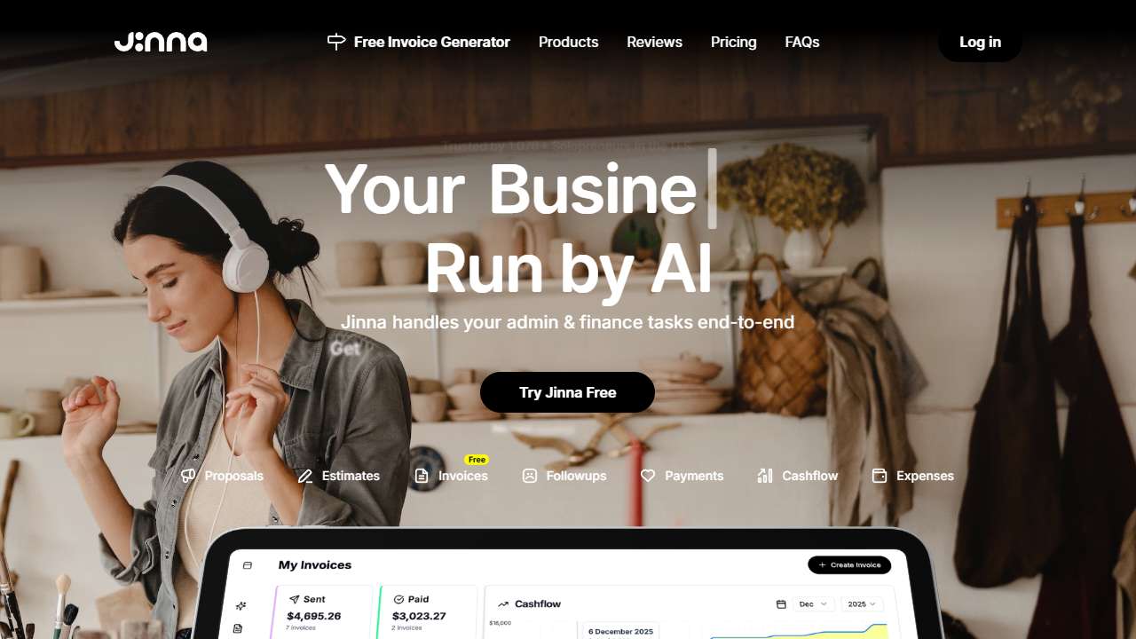Screen dimensions: 1136x639
Task: Click the Try Jinna Free button
Action: click(x=567, y=392)
